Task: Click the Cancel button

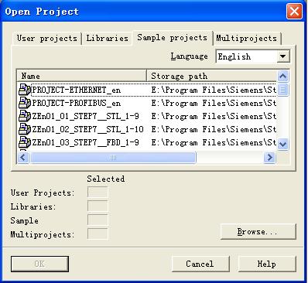Action: click(200, 264)
